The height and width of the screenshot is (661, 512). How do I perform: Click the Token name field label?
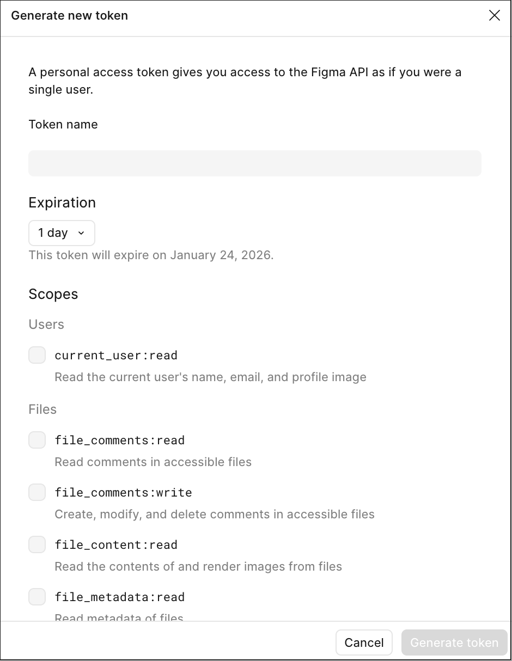[63, 124]
